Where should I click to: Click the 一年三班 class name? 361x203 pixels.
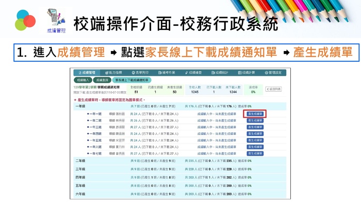coord(95,127)
